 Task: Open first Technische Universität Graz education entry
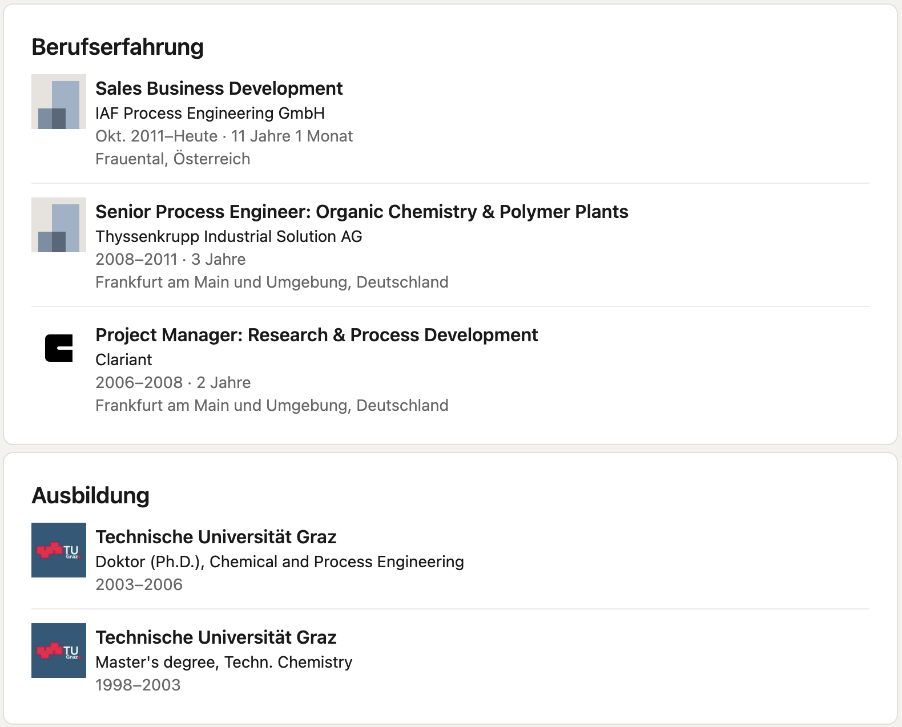click(216, 537)
